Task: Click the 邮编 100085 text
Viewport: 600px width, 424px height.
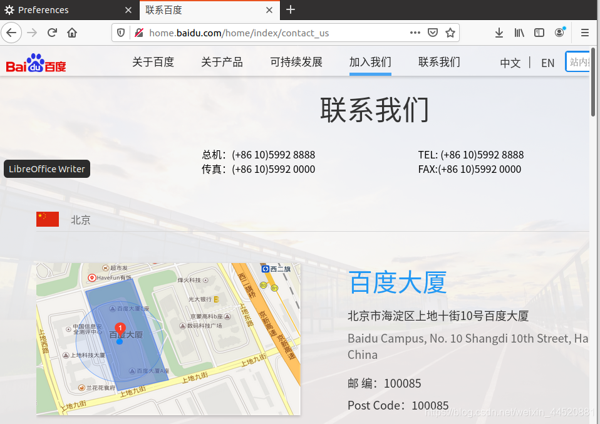Action: 384,383
